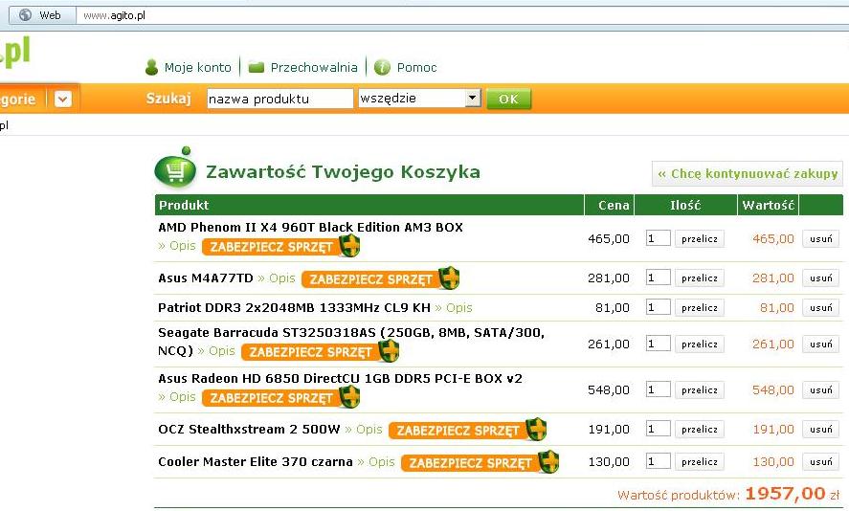Remove Patriot DDR3 with usuń
The image size is (849, 511).
[x=821, y=307]
